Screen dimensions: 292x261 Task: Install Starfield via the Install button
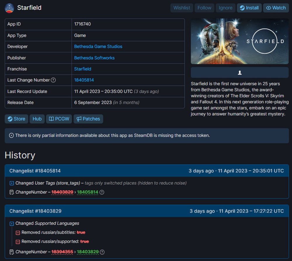(249, 8)
